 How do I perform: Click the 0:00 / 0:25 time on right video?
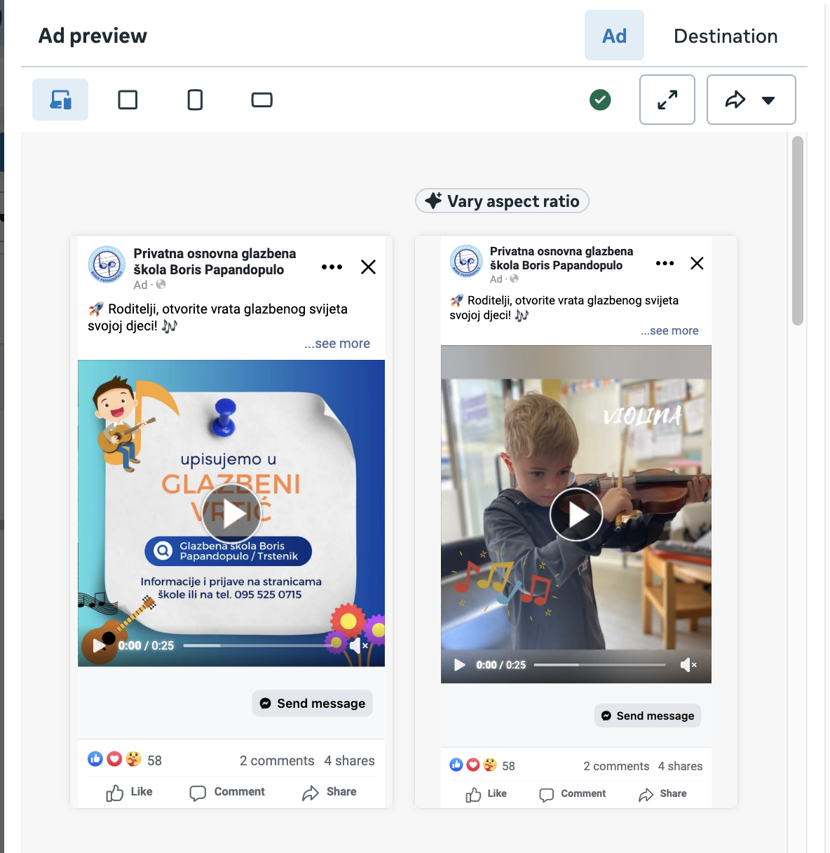[501, 665]
